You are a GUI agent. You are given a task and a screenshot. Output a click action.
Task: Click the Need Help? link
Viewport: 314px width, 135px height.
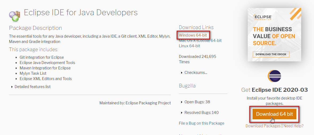[293, 126]
